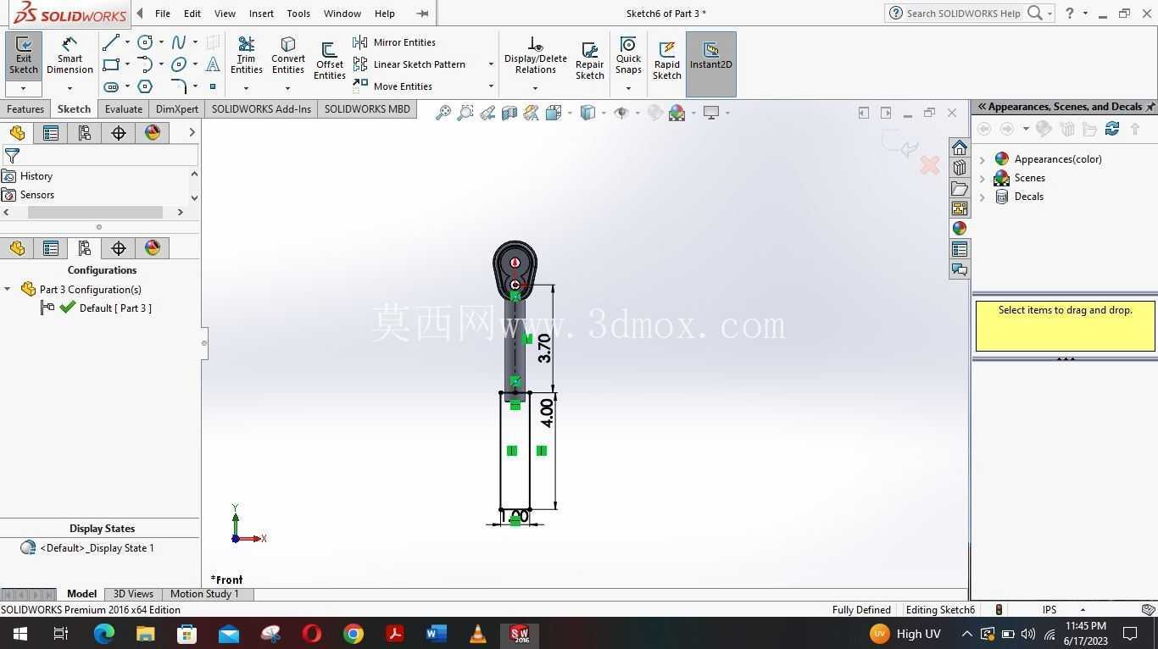1158x649 pixels.
Task: Switch to the SOLIDWORKS Add-Ins tab
Action: tap(261, 109)
